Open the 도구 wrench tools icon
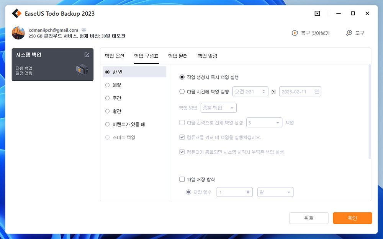The width and height of the screenshot is (383, 239). pos(349,33)
